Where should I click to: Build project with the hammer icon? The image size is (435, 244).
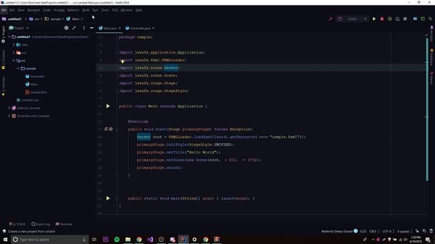[330, 19]
